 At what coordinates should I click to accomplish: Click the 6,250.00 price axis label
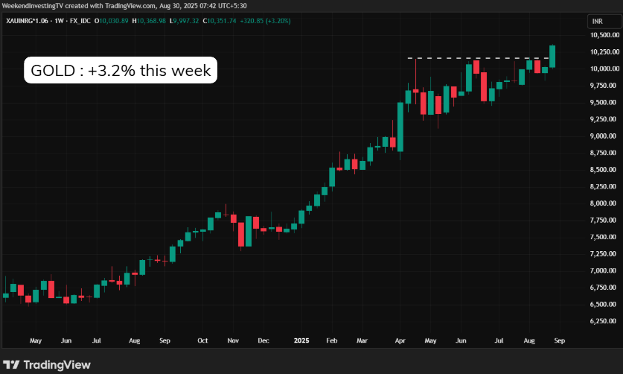604,320
